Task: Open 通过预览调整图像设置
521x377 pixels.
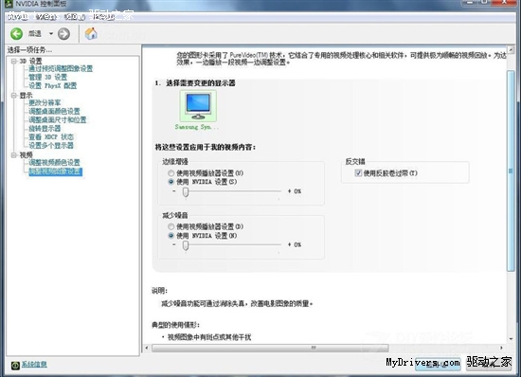Action: [x=61, y=69]
